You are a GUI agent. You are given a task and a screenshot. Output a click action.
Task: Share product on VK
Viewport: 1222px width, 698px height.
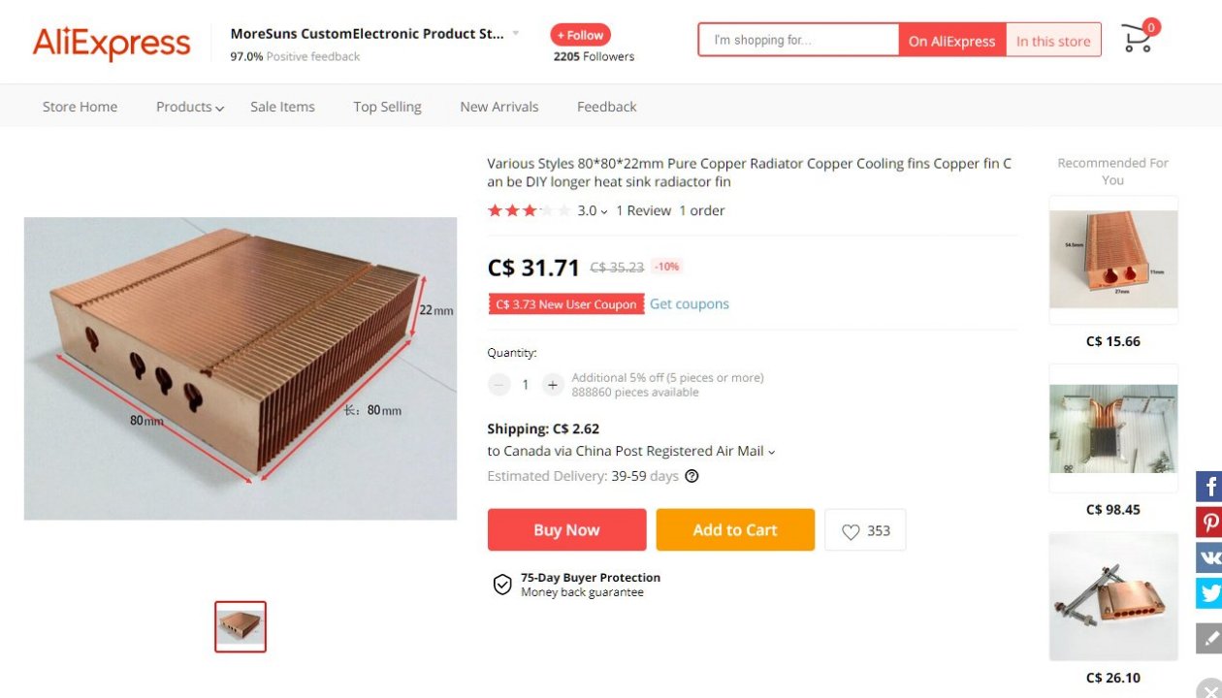coord(1209,557)
